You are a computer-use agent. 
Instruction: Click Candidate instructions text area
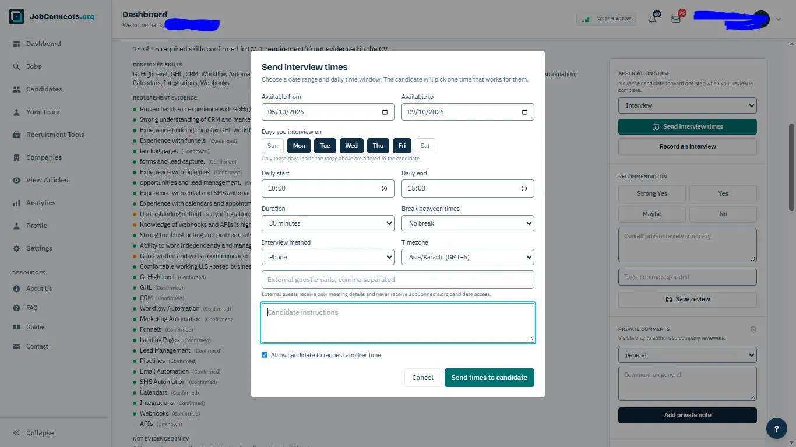click(x=398, y=322)
